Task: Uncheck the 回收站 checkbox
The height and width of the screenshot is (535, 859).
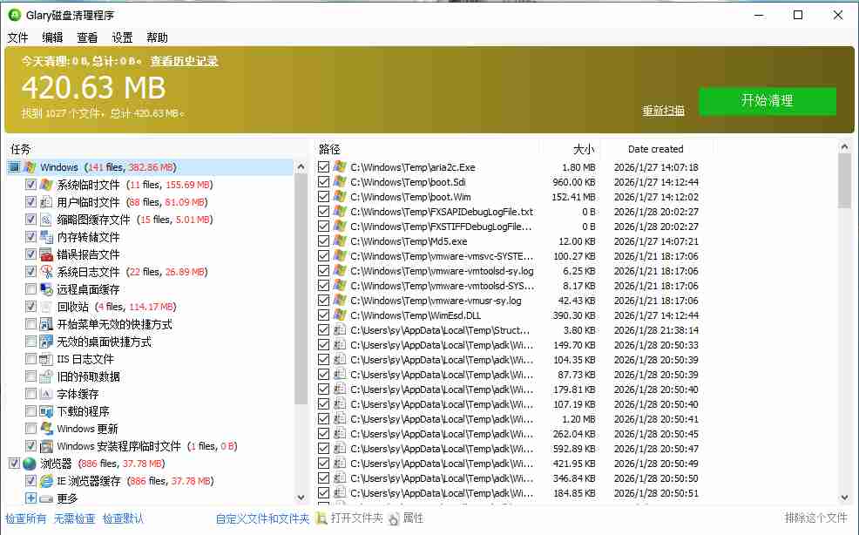Action: click(x=31, y=307)
